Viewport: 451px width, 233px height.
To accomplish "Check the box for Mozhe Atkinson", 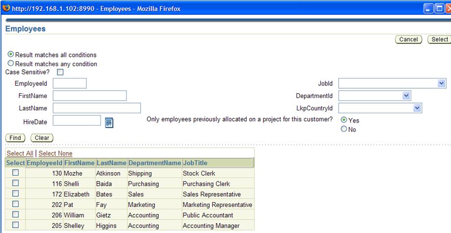I will [16, 173].
